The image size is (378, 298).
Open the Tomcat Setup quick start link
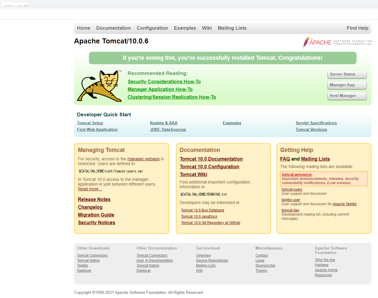pos(90,123)
